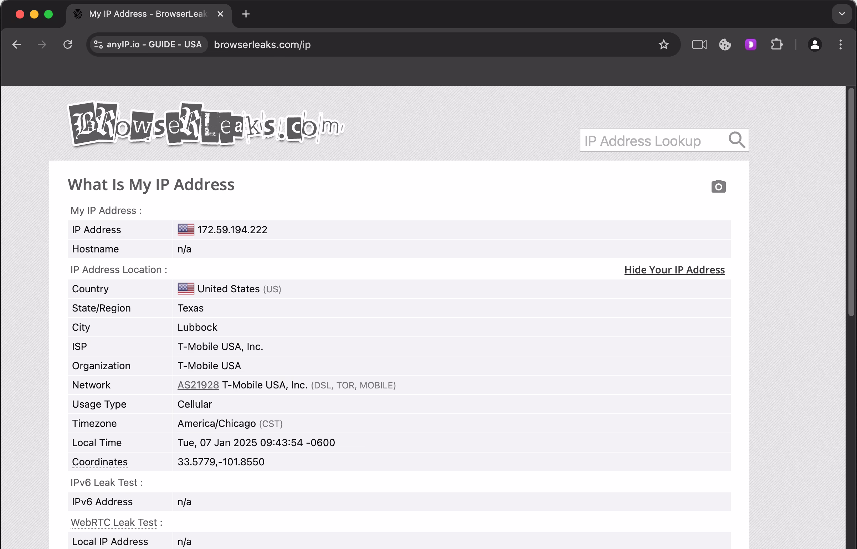
Task: Click the Hostname row label
Action: coord(95,249)
